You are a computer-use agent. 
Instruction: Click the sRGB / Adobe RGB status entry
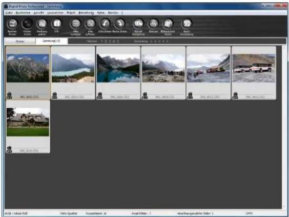click(16, 213)
